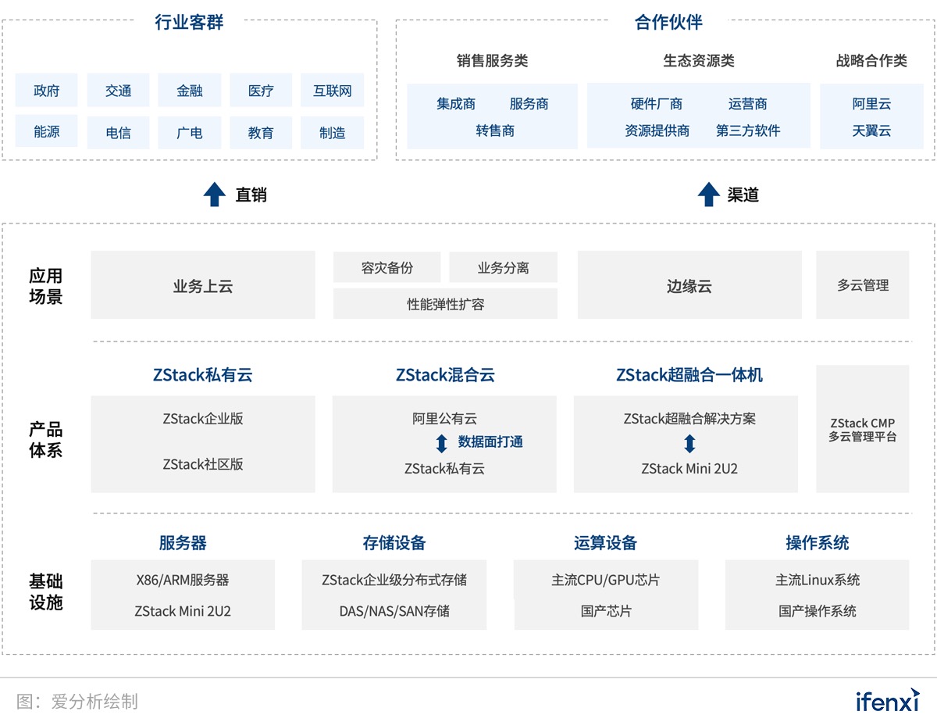Select the 教育 industry box
Screen dimensions: 937x722
point(261,132)
